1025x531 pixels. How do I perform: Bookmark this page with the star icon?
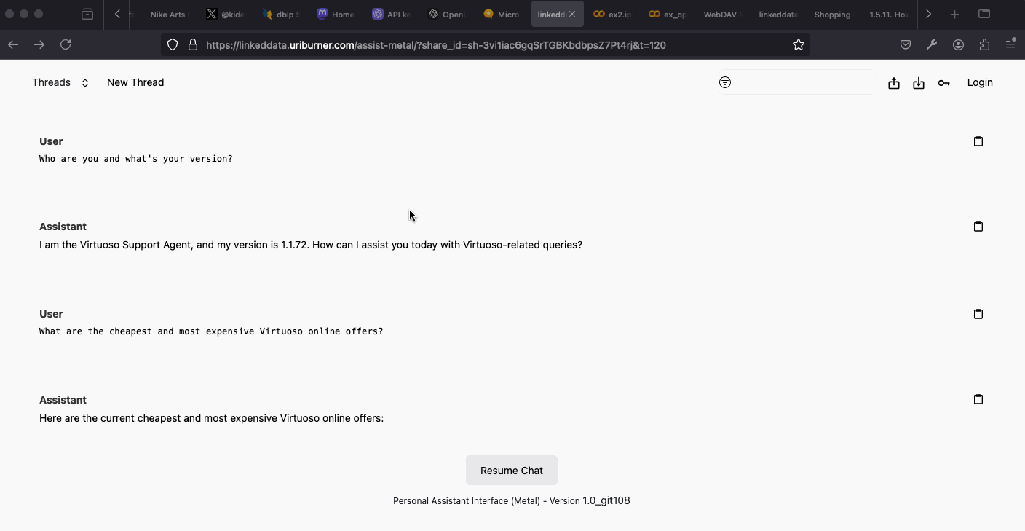[x=799, y=45]
